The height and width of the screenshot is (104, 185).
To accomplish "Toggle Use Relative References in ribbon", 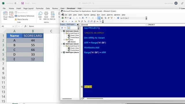I will [x=25, y=16].
